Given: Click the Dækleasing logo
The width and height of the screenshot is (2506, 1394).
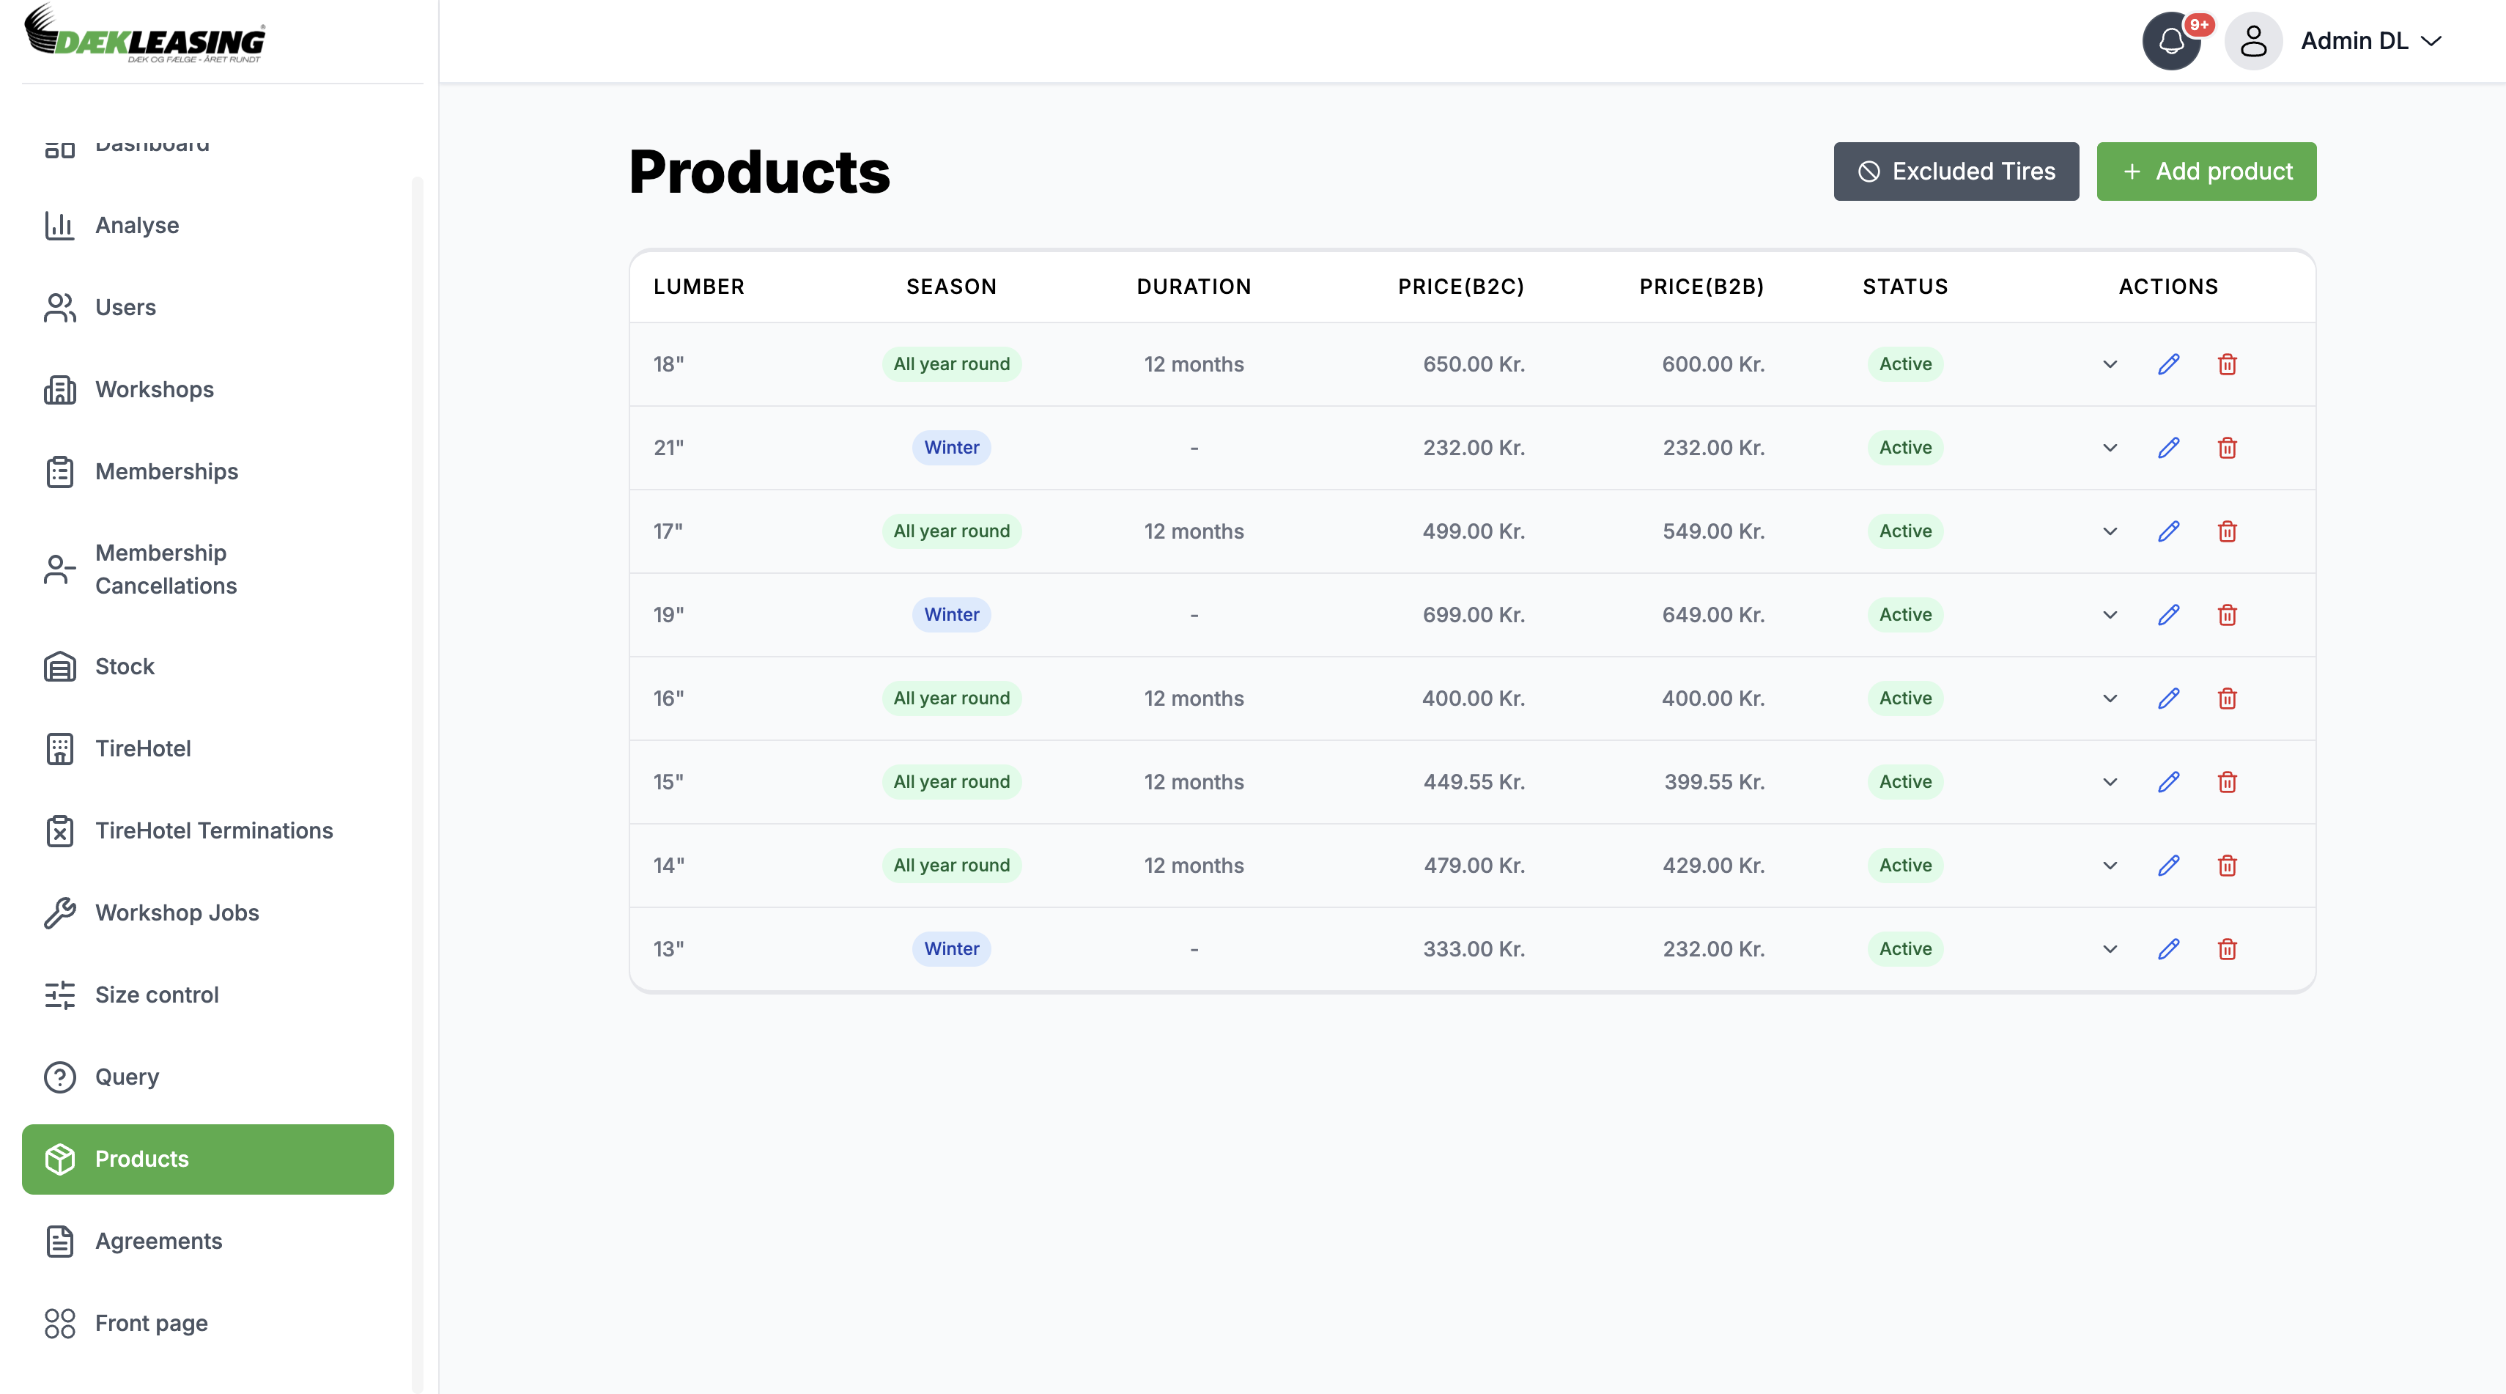Looking at the screenshot, I should (x=144, y=35).
